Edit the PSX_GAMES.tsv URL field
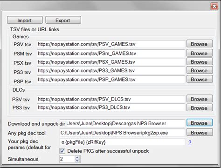The width and height of the screenshot is (221, 168). pyautogui.click(x=111, y=62)
